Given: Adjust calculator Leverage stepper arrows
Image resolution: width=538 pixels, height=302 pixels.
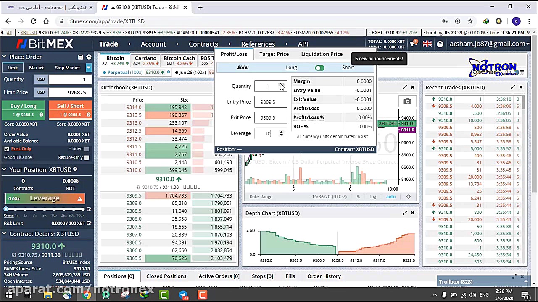Looking at the screenshot, I should click(281, 133).
